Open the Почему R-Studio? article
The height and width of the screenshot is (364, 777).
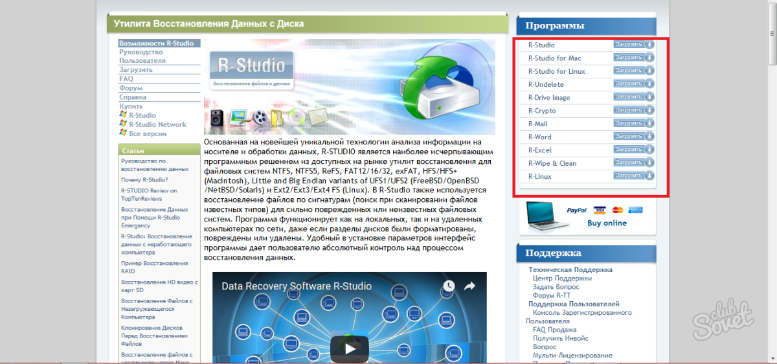pyautogui.click(x=144, y=179)
